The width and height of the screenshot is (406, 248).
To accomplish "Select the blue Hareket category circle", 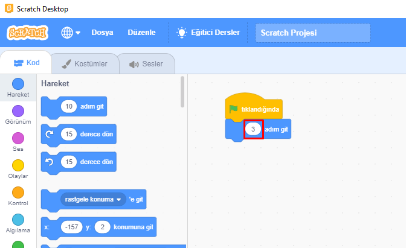I will pyautogui.click(x=18, y=84).
